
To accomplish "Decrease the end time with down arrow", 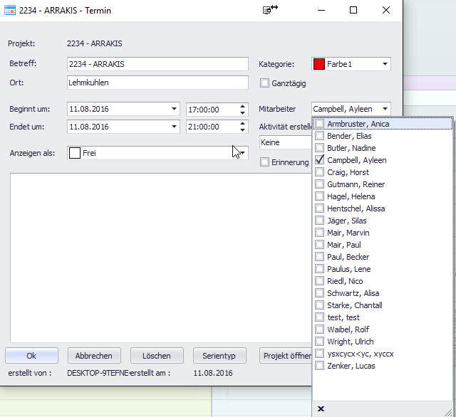I will [243, 130].
